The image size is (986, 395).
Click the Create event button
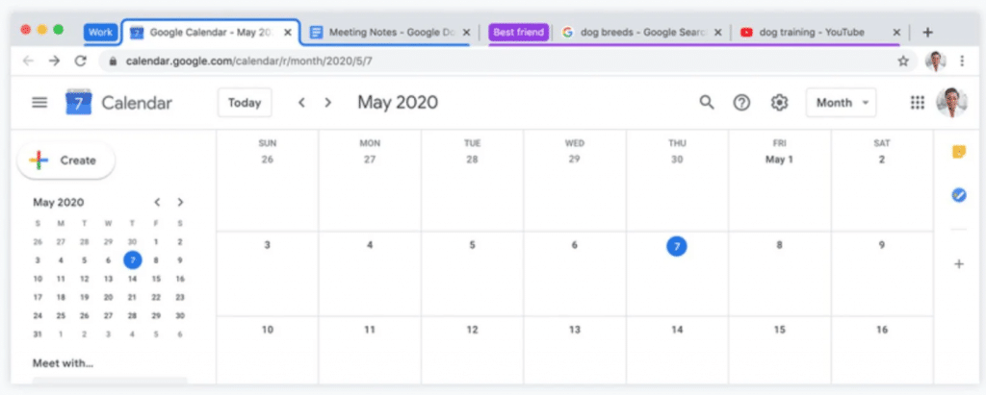click(65, 160)
